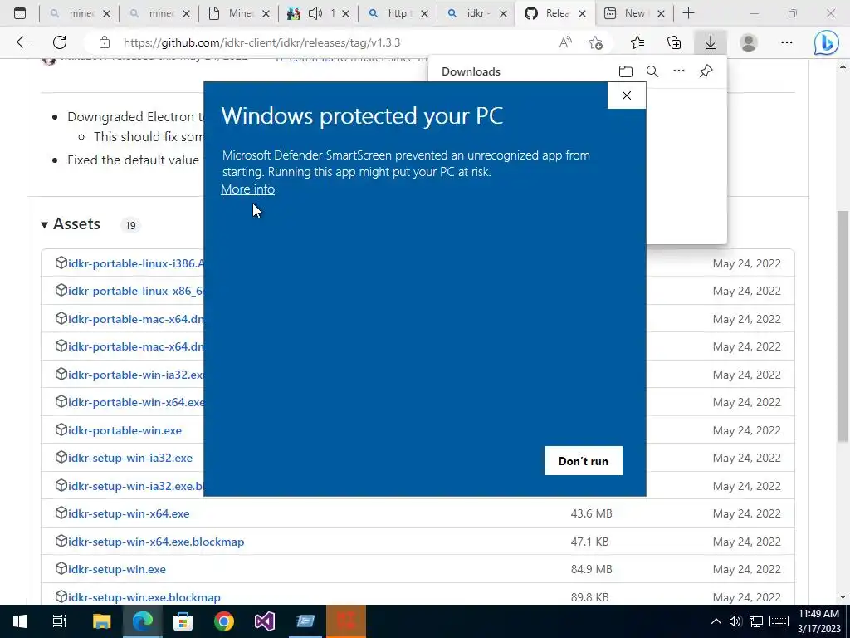Viewport: 850px width, 638px height.
Task: Toggle the Downloads toolbar button
Action: click(x=711, y=42)
